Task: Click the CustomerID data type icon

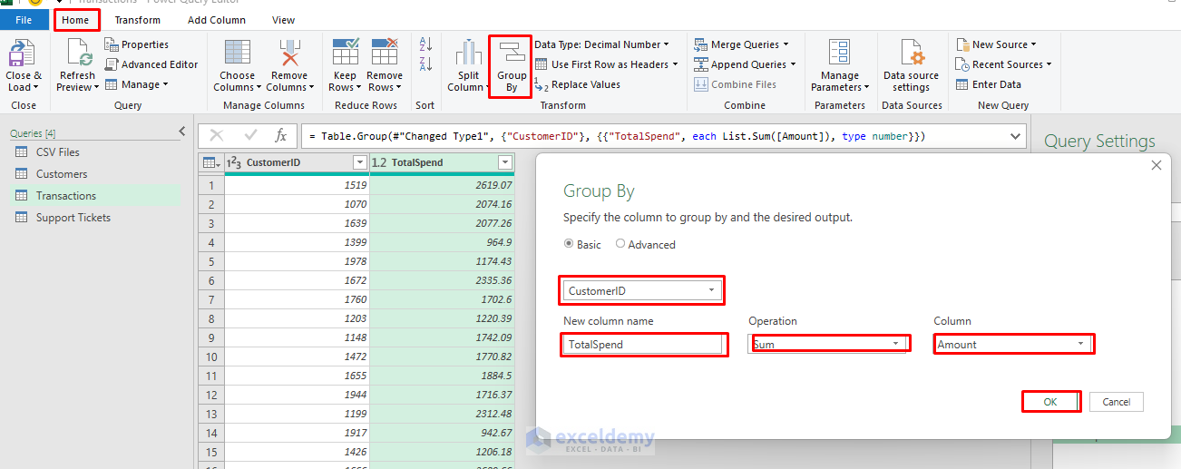Action: click(x=233, y=162)
